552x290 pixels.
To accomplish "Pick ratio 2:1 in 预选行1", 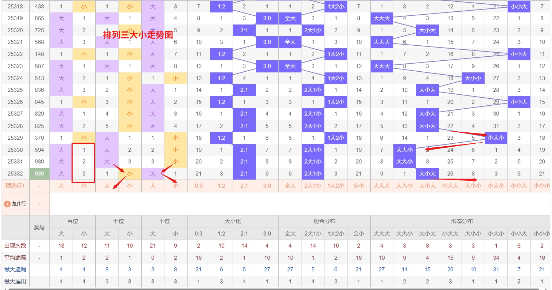I will pyautogui.click(x=244, y=186).
